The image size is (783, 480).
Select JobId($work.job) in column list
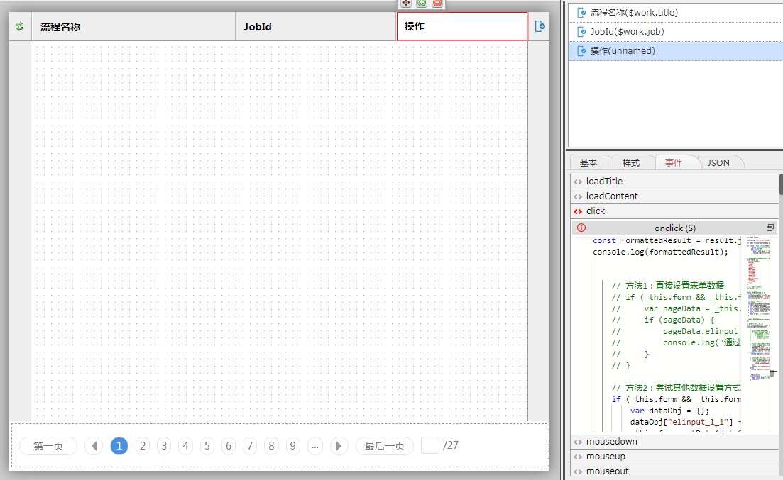[x=676, y=31]
